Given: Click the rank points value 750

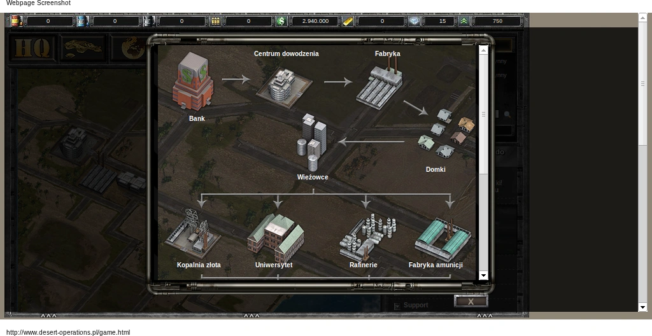Looking at the screenshot, I should coord(497,21).
